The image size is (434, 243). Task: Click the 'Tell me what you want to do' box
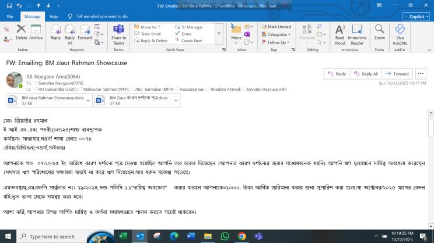click(102, 17)
